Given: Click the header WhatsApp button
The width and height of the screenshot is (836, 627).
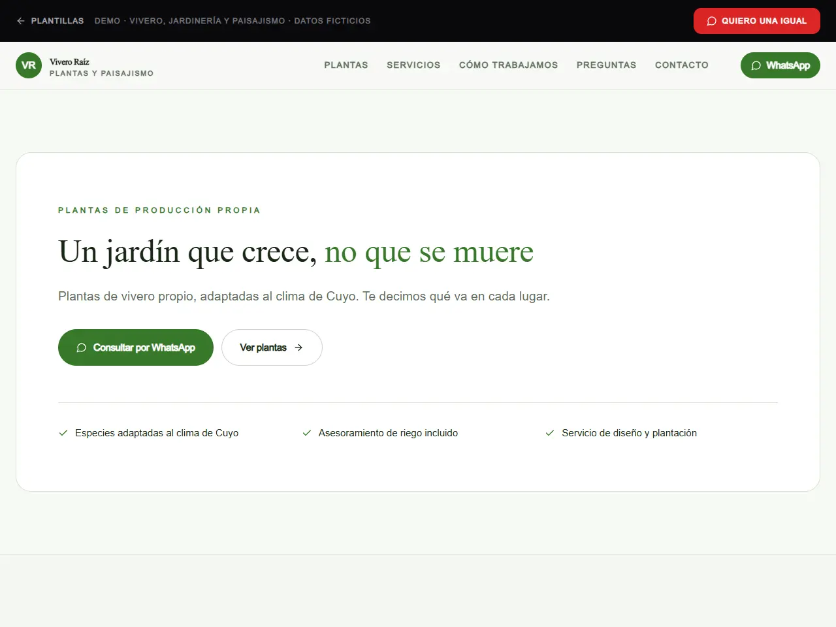Looking at the screenshot, I should point(780,65).
